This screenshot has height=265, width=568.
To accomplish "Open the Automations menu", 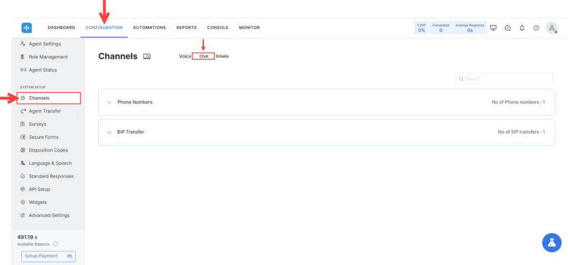I will coord(149,28).
